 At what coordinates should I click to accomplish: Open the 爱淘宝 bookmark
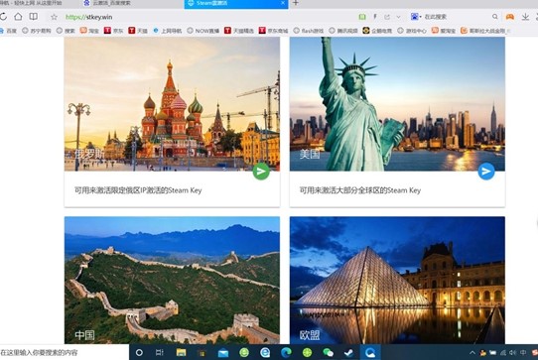pyautogui.click(x=444, y=31)
